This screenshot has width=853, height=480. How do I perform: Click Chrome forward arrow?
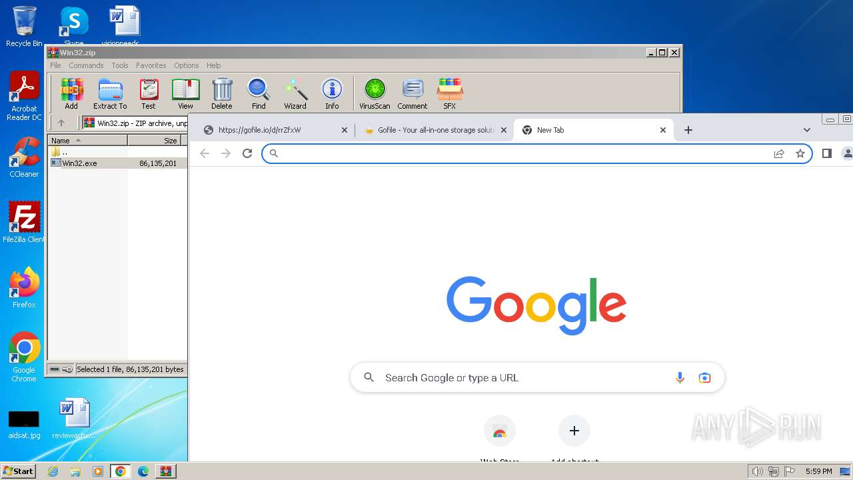click(x=226, y=153)
